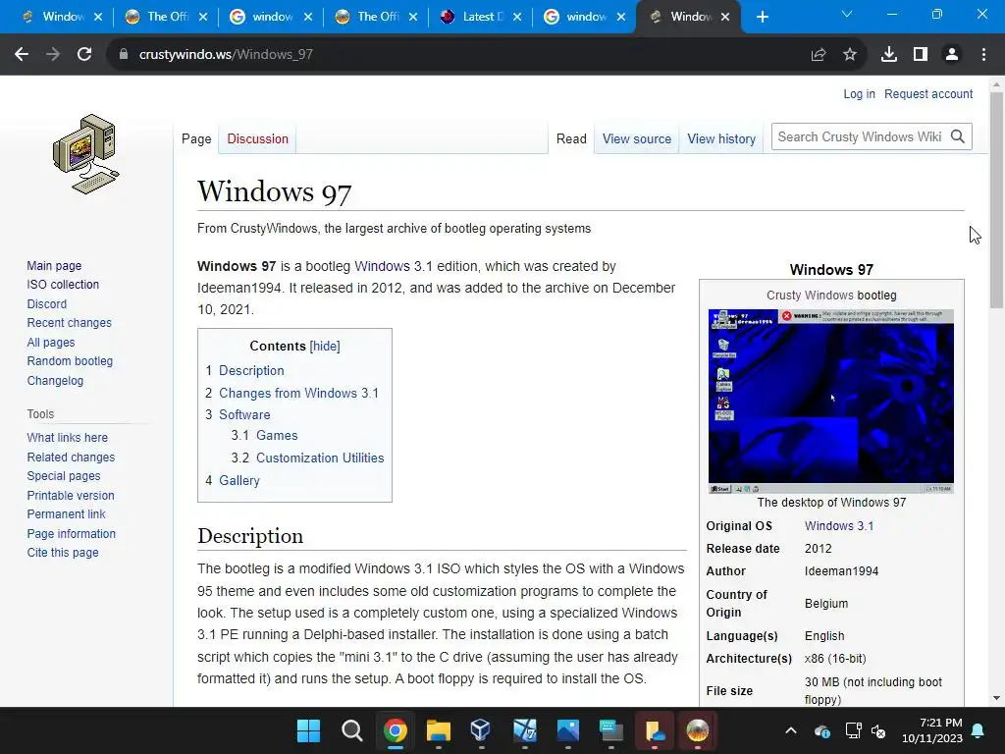
Task: Click the scrollbar down arrow
Action: [996, 698]
